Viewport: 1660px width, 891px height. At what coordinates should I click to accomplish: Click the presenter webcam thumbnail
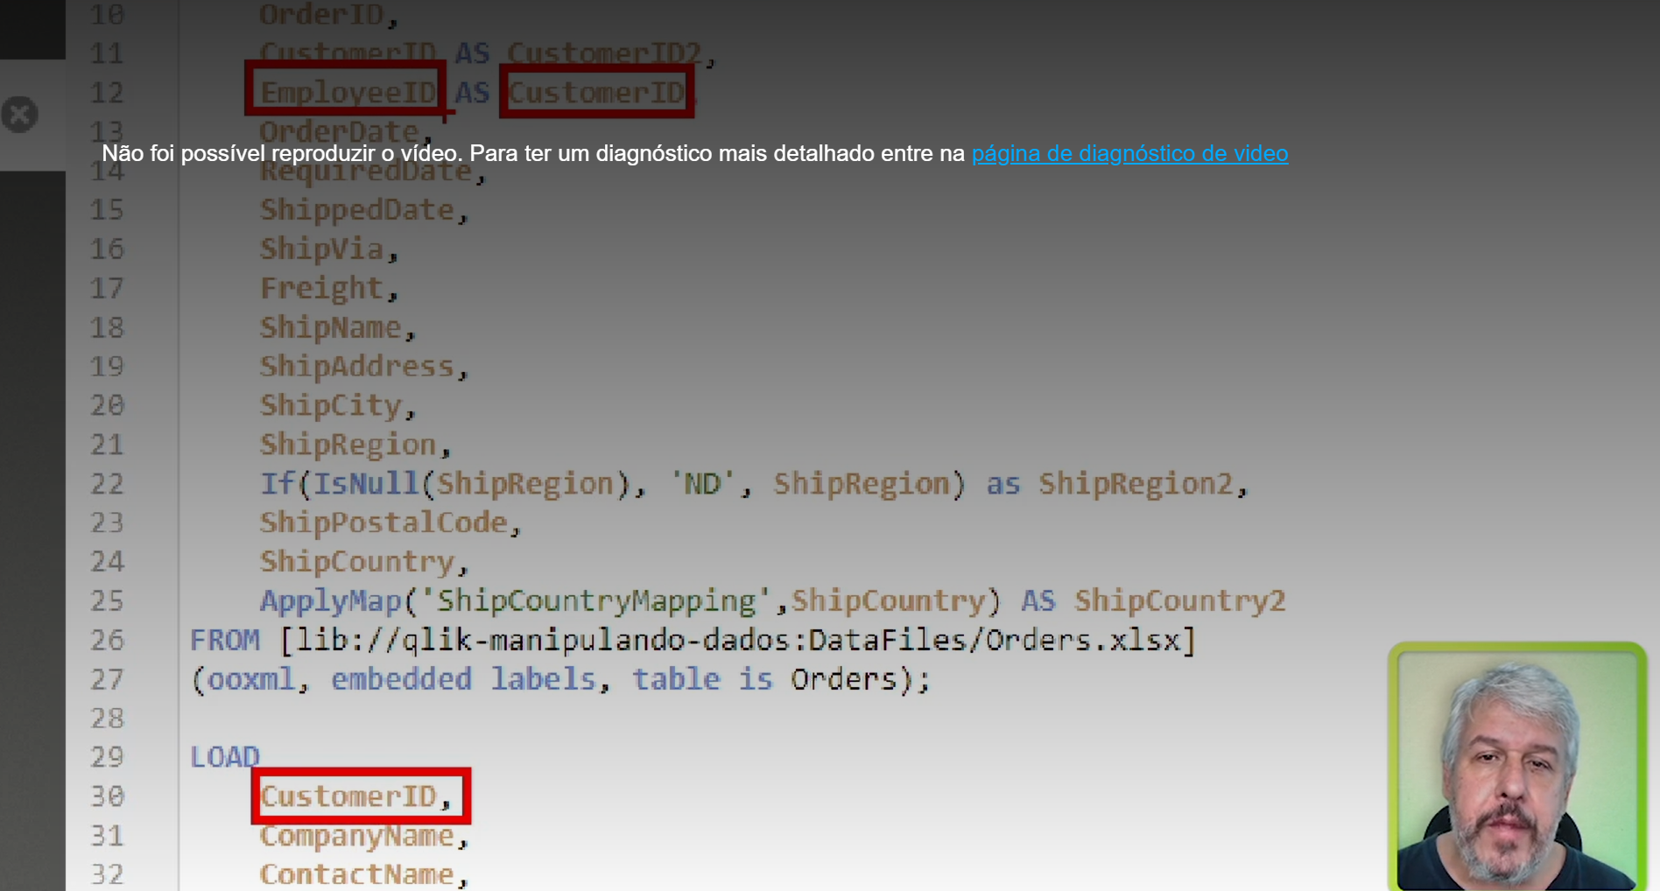1517,768
